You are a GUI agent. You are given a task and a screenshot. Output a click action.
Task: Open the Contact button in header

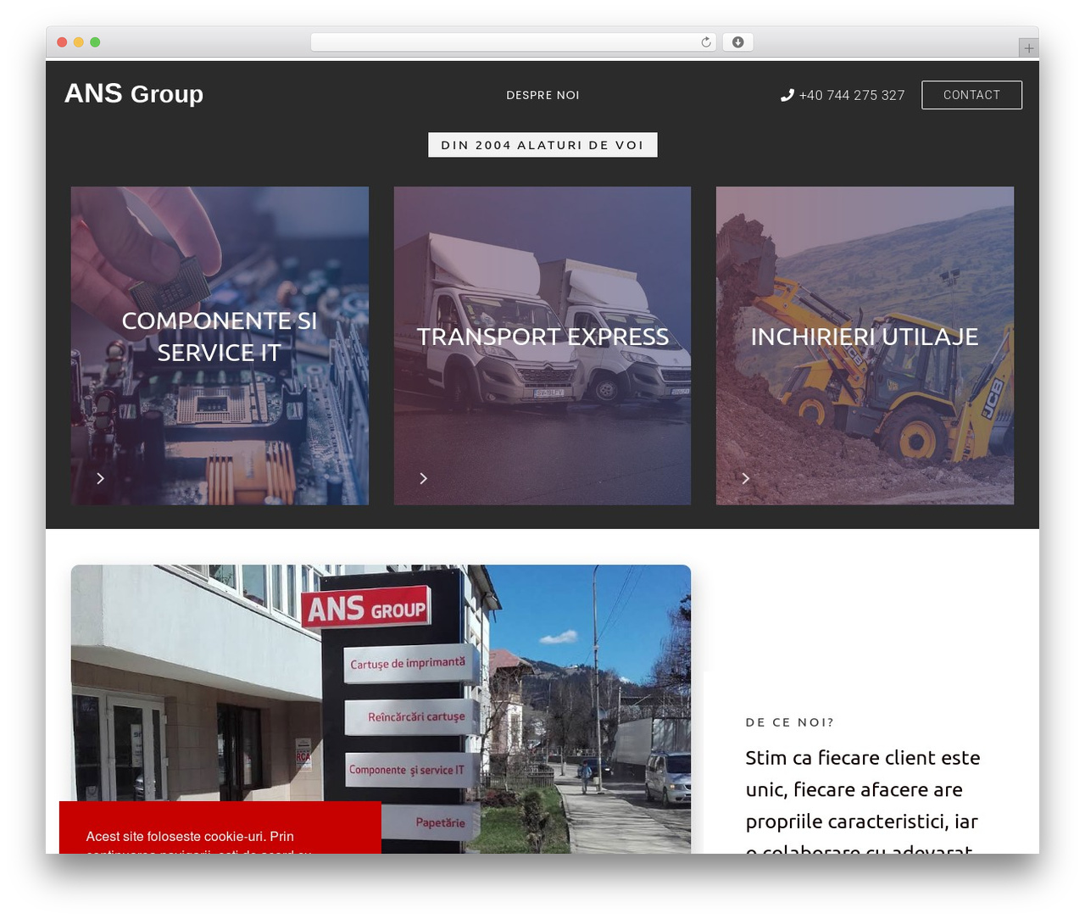click(x=971, y=95)
